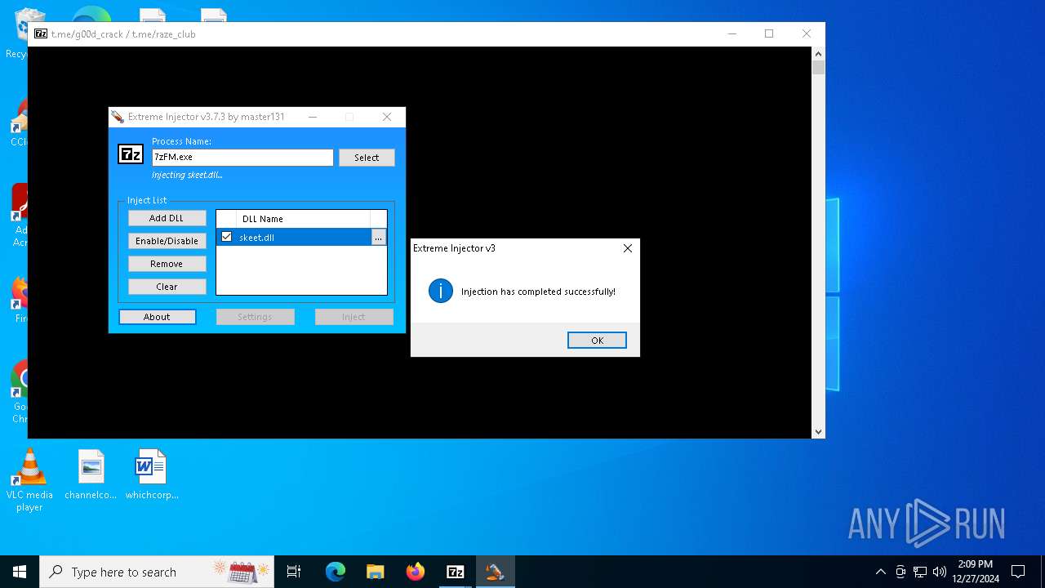Launch Firefox from the taskbar
The height and width of the screenshot is (588, 1045).
click(x=415, y=572)
